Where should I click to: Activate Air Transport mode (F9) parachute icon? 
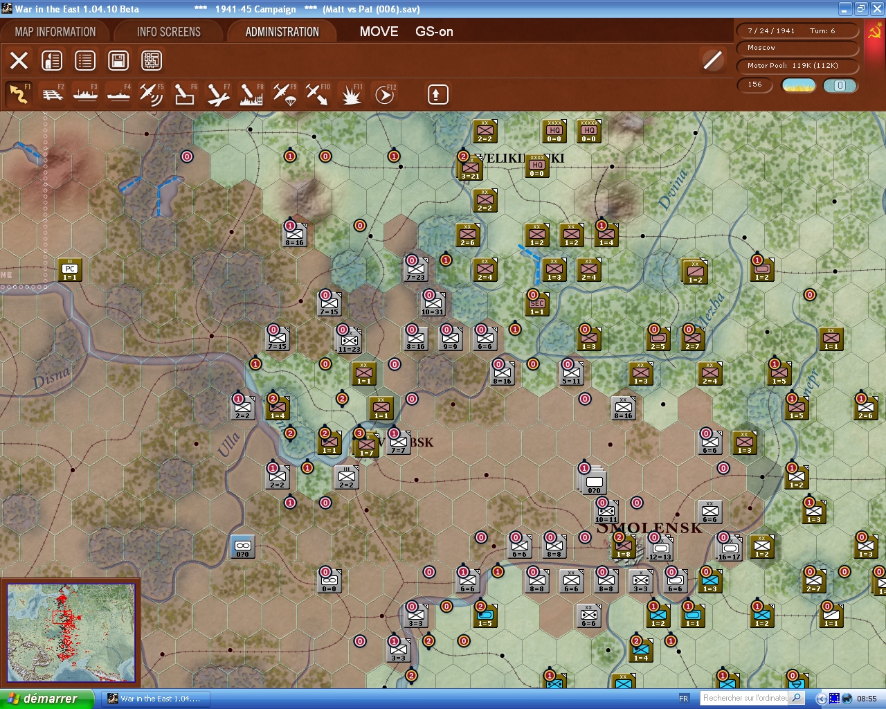284,94
